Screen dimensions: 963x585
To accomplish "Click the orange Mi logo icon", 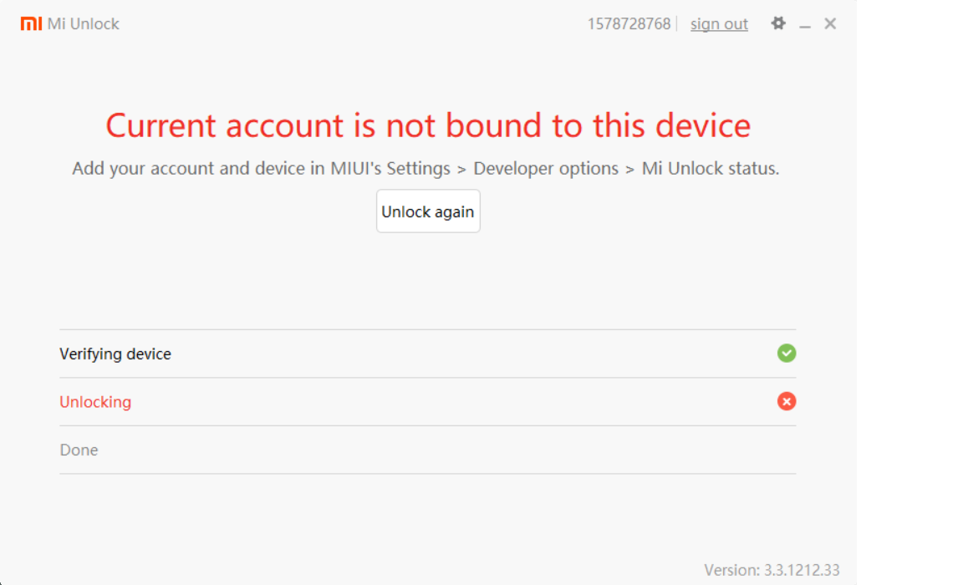I will coord(31,24).
